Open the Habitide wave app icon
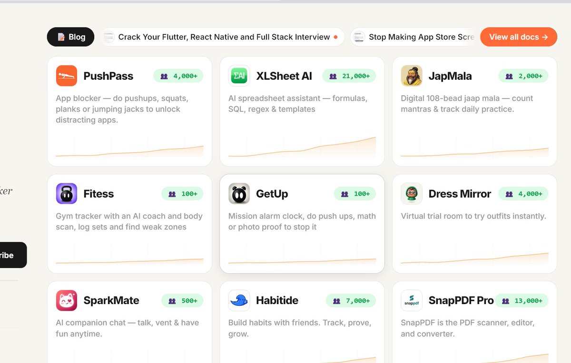The image size is (571, 363). point(239,300)
